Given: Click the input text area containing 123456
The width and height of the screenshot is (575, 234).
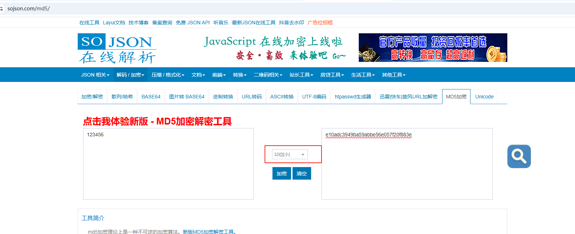Looking at the screenshot, I should pos(168,164).
